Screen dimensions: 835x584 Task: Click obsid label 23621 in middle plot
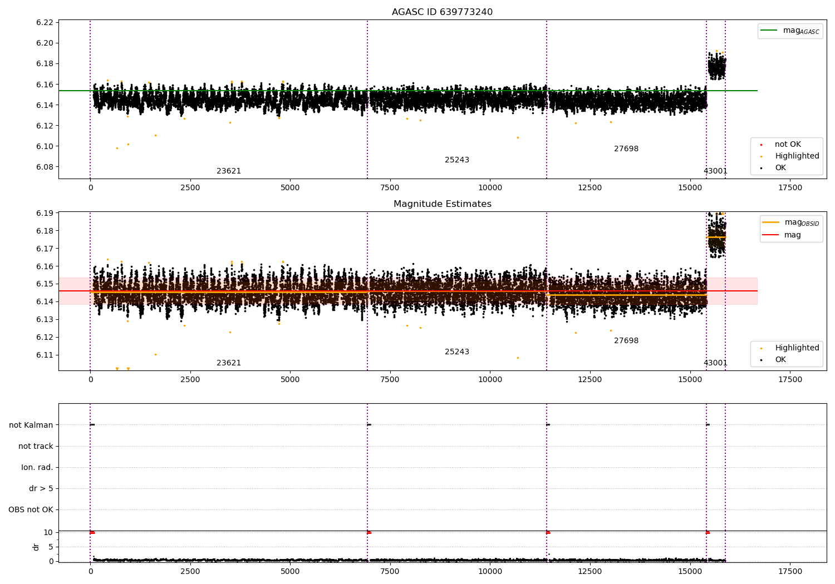click(x=229, y=363)
